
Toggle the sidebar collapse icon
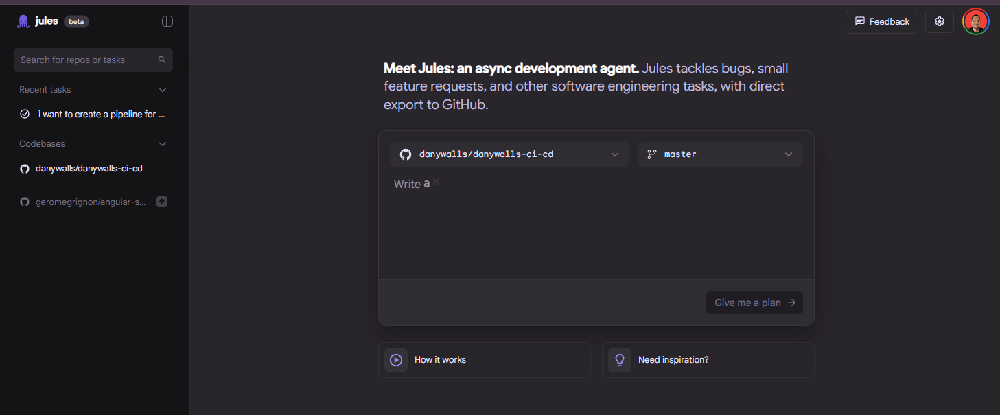point(167,21)
